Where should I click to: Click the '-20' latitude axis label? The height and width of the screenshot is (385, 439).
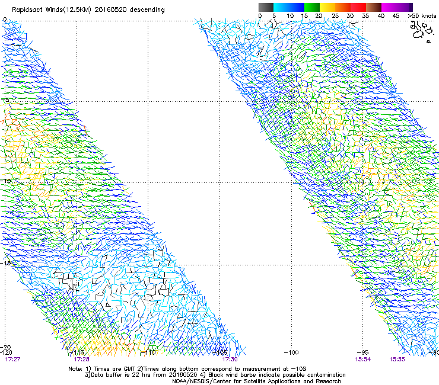(x=5, y=347)
